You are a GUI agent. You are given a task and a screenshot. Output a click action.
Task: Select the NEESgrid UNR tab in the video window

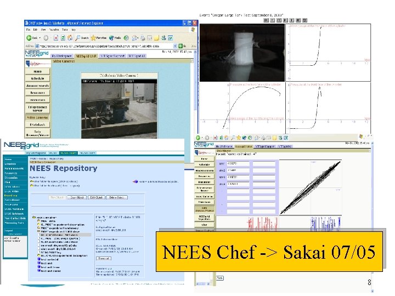click(86, 56)
